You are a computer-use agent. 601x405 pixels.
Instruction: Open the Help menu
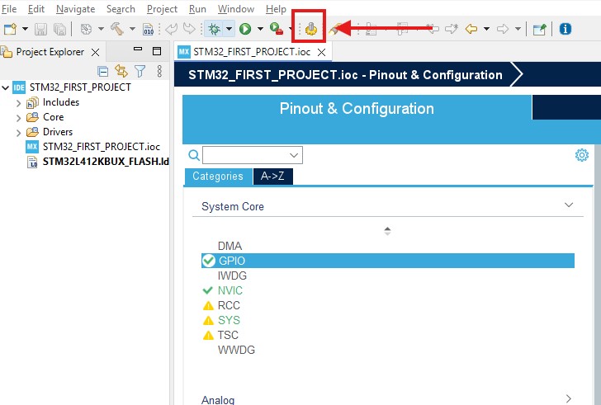click(x=276, y=9)
